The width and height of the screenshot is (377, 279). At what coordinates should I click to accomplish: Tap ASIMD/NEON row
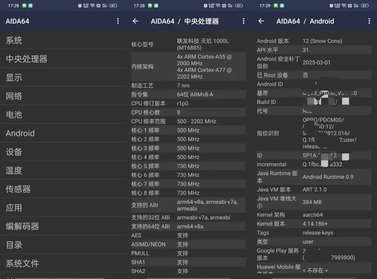(188, 244)
